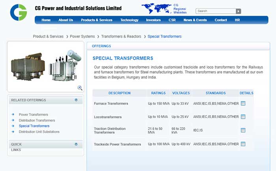Click Standards column header
This screenshot has height=171, width=276.
tap(216, 93)
